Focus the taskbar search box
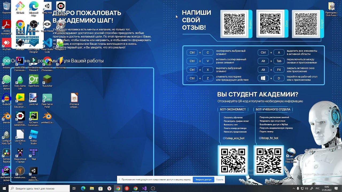The image size is (342, 192). tap(39, 189)
